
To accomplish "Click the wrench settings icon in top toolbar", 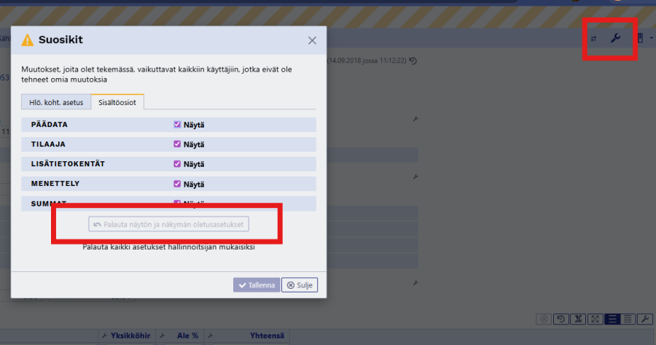I will click(x=615, y=38).
